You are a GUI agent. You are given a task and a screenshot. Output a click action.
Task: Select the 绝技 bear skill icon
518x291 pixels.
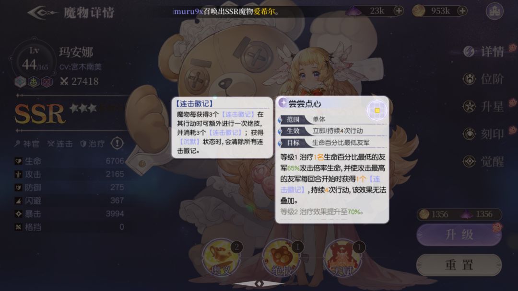coord(282,259)
